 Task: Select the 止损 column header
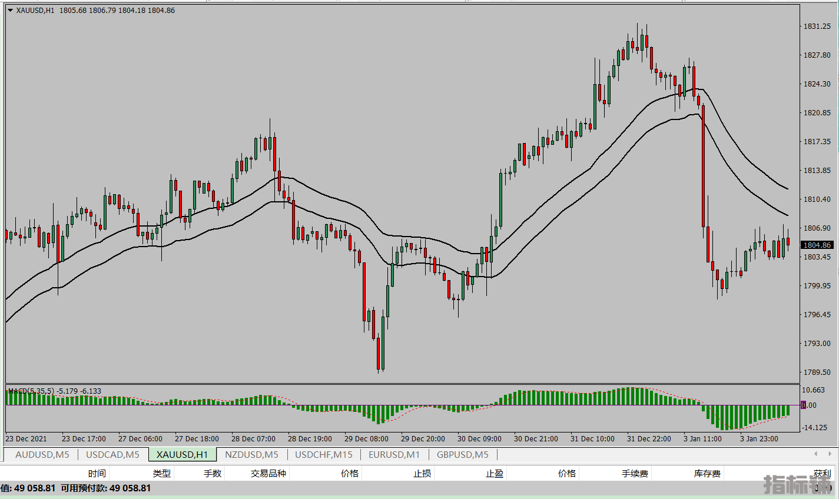click(x=422, y=473)
